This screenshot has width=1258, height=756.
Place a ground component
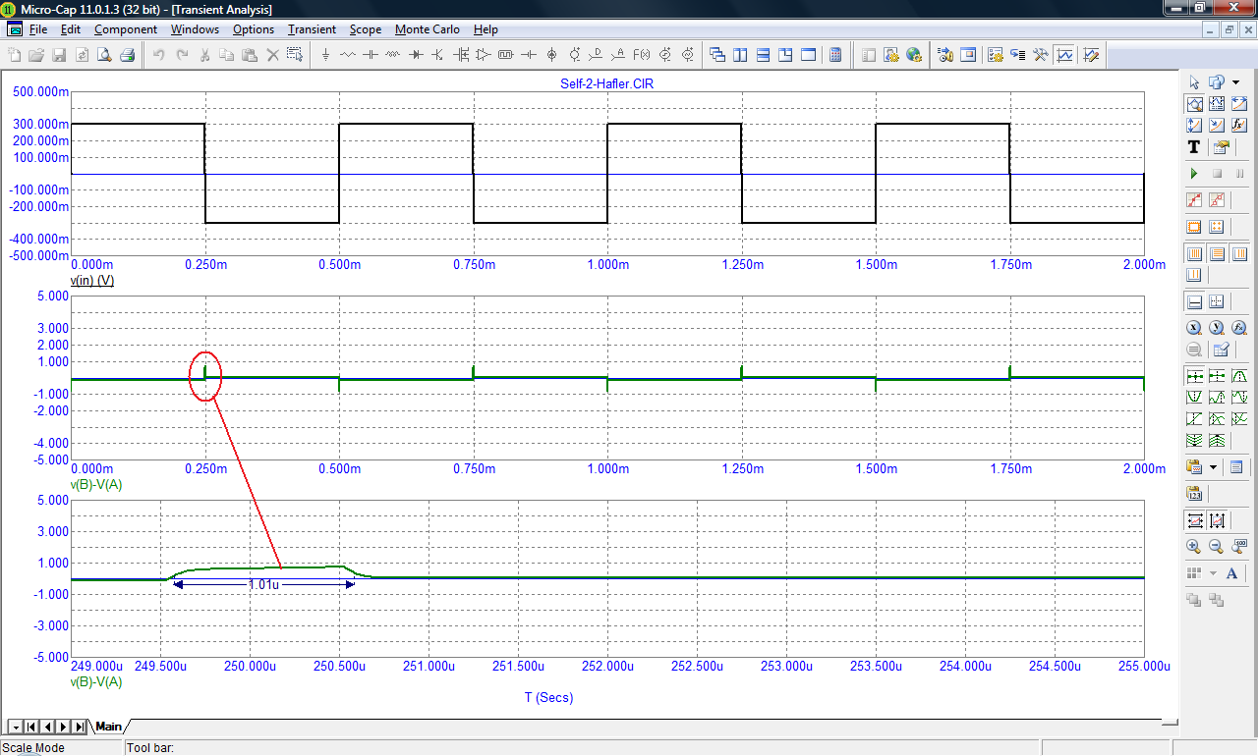coord(325,55)
